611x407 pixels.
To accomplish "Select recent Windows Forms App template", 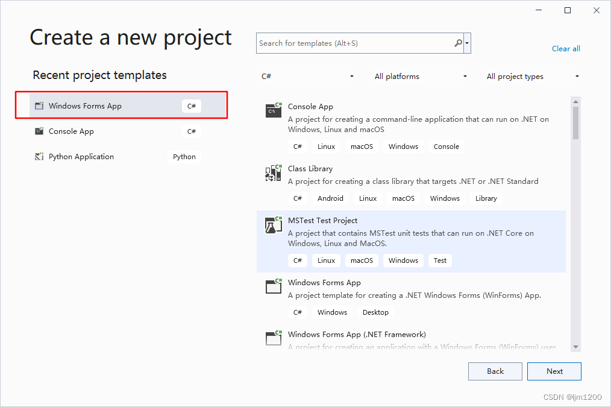I will tap(128, 106).
